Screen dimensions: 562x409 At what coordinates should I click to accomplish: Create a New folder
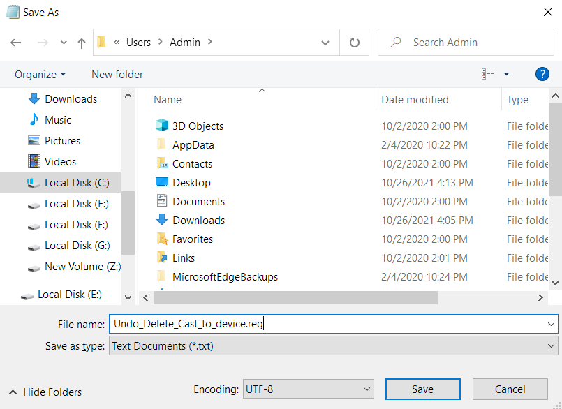click(117, 74)
